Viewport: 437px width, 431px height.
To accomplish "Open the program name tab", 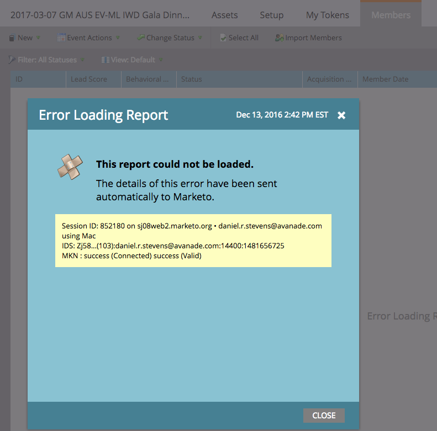I will click(100, 15).
